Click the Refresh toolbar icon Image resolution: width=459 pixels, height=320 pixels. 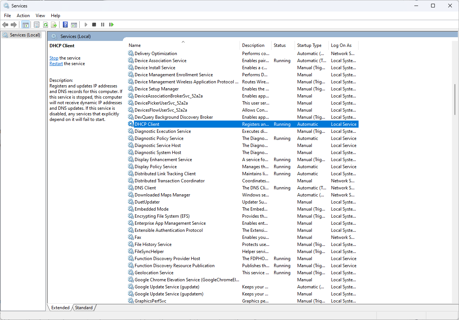click(x=45, y=25)
